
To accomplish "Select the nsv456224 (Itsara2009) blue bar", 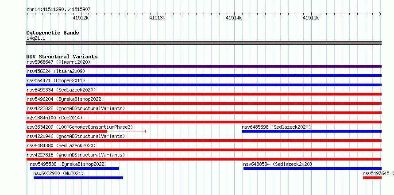I will pos(204,76).
